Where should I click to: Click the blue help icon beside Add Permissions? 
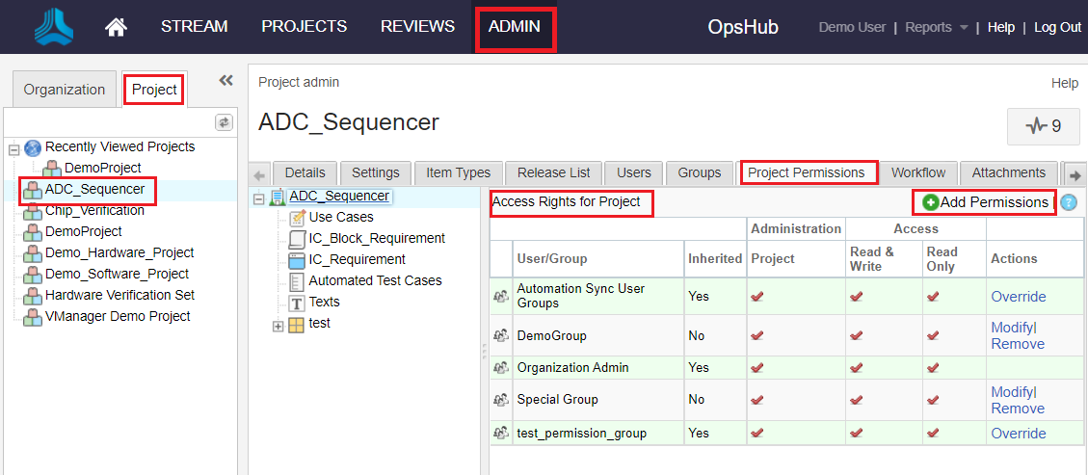coord(1068,202)
